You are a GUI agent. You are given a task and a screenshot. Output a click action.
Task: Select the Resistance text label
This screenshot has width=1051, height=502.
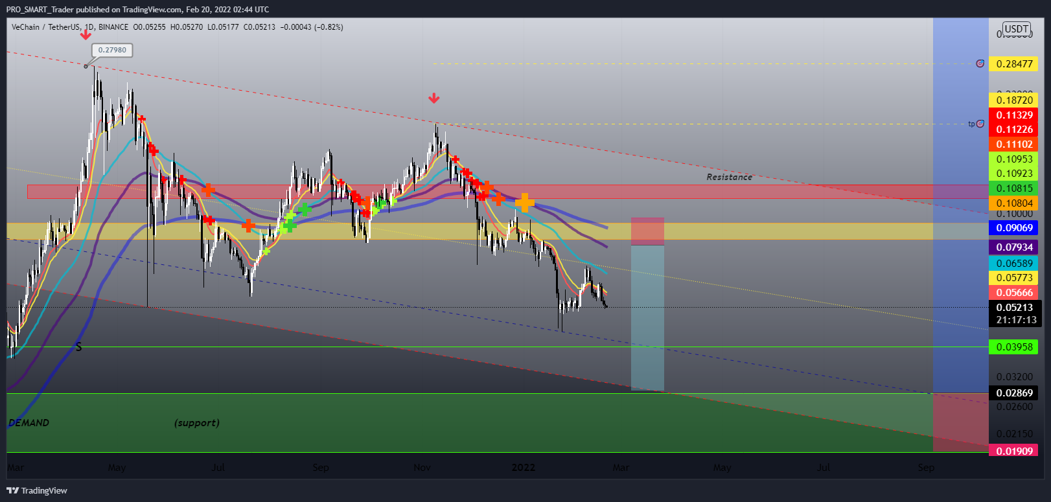(729, 177)
